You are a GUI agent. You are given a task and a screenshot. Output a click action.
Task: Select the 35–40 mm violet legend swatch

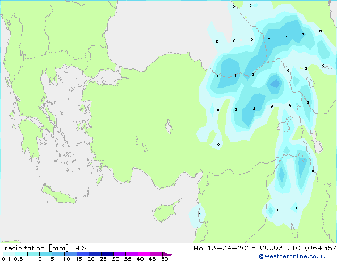click(132, 254)
